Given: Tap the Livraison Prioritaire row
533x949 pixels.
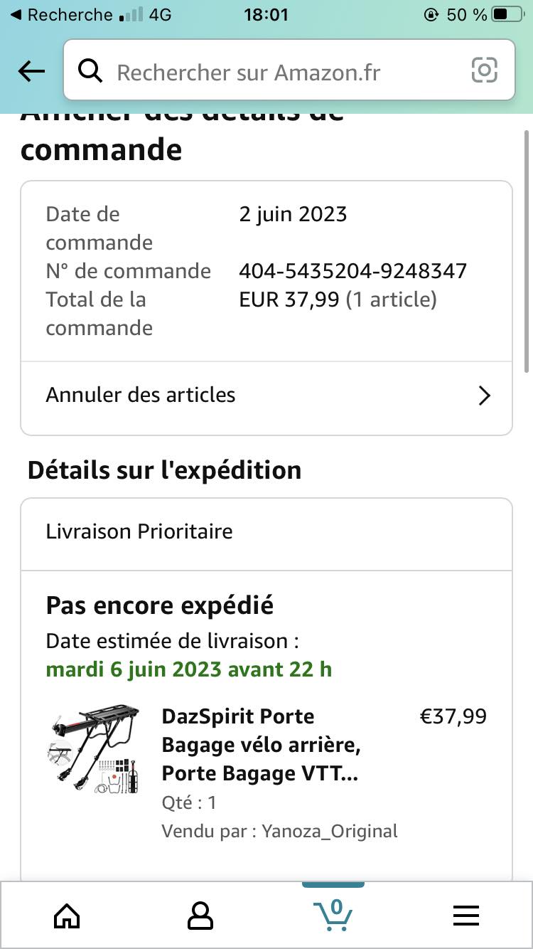Looking at the screenshot, I should pyautogui.click(x=266, y=531).
